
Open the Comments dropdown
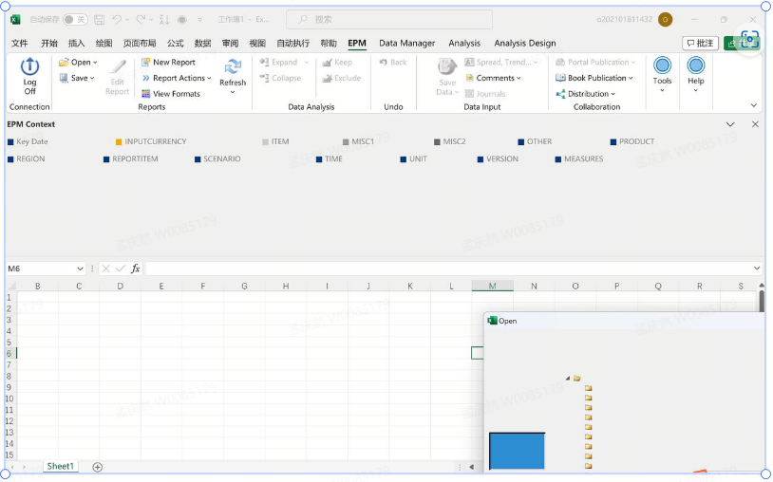(x=493, y=79)
